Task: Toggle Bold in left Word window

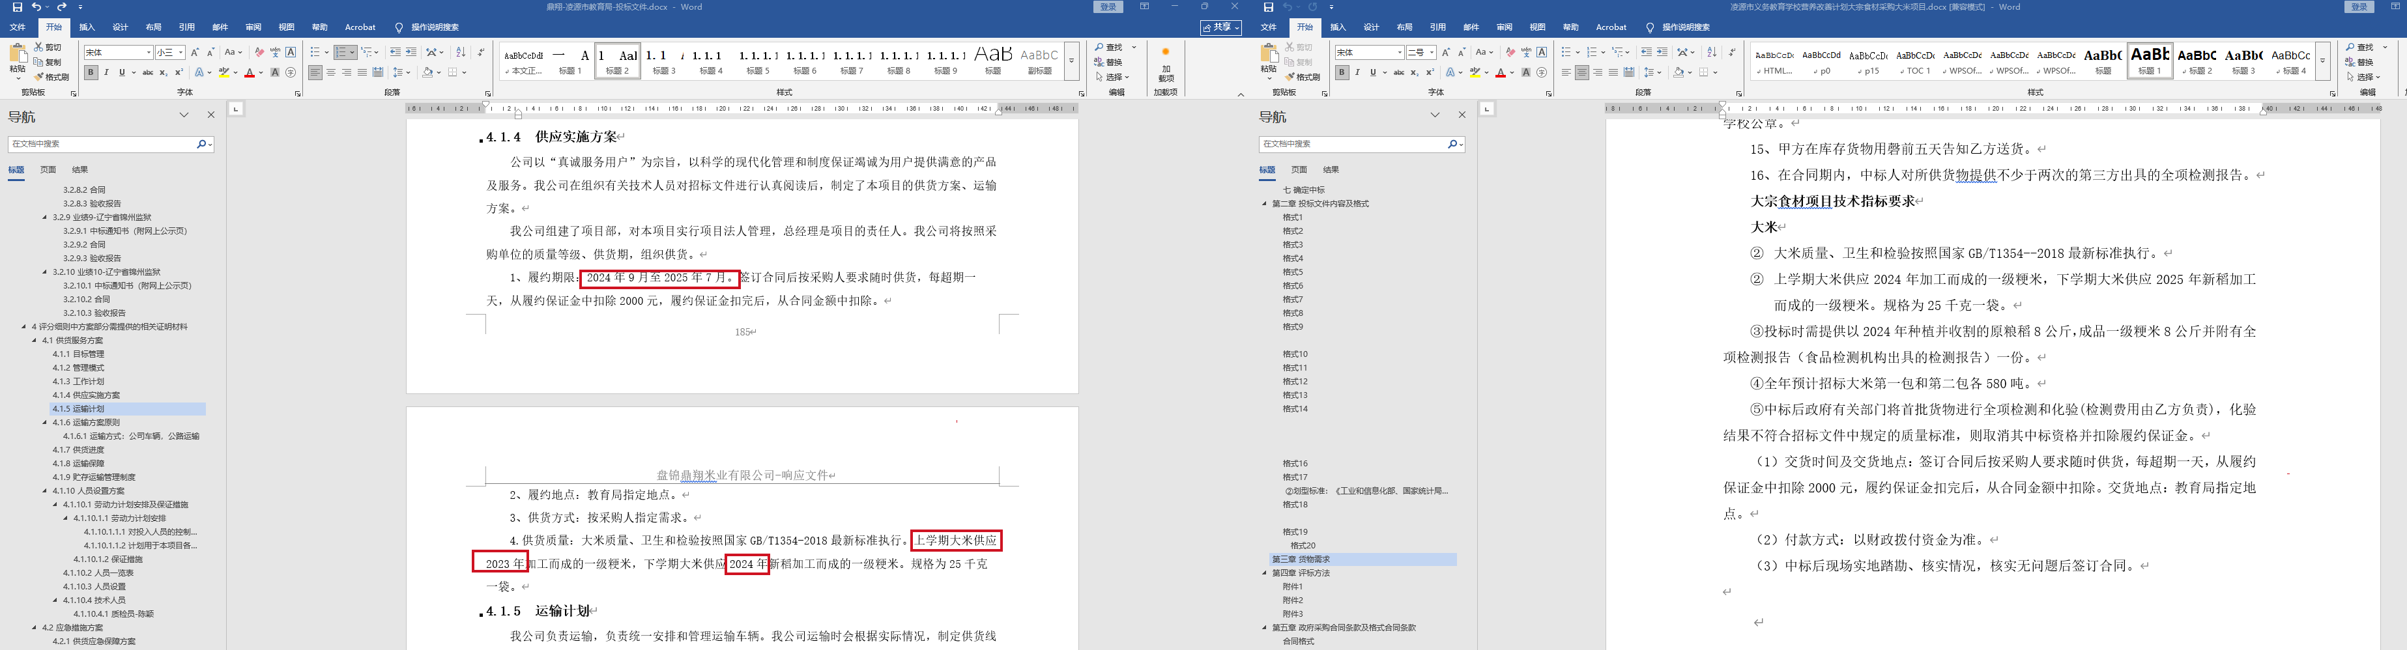Action: tap(91, 72)
